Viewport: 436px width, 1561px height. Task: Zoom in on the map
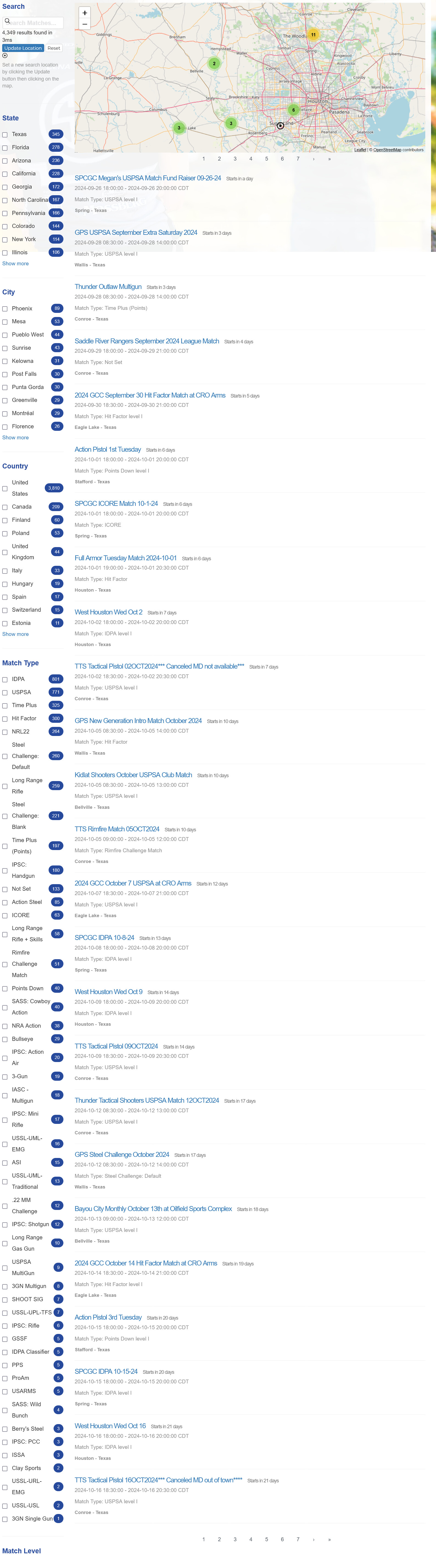pyautogui.click(x=85, y=13)
